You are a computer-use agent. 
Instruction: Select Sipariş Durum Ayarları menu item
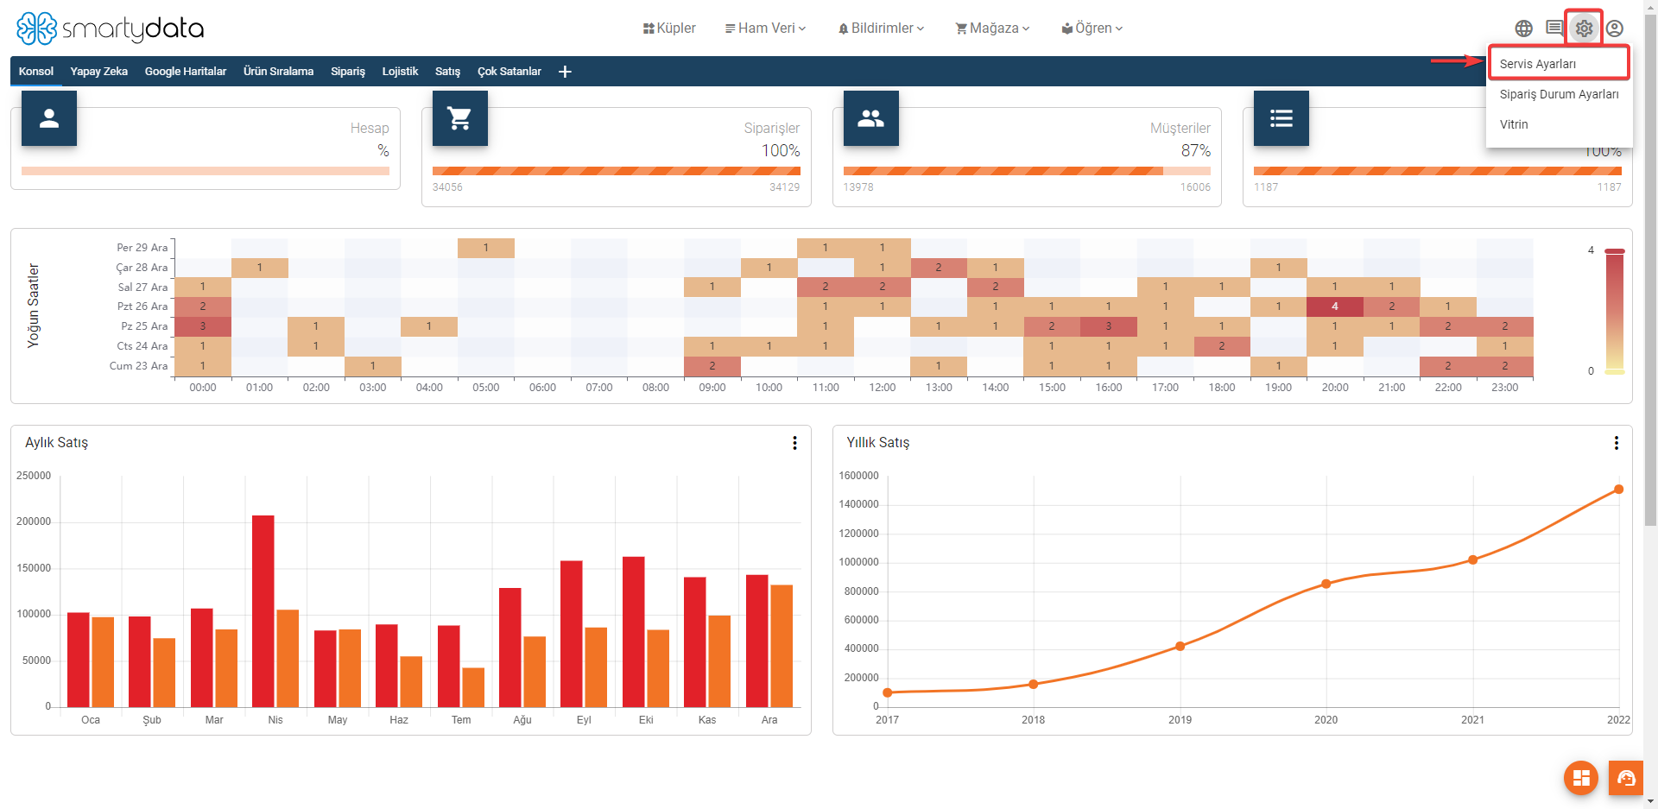(1559, 94)
